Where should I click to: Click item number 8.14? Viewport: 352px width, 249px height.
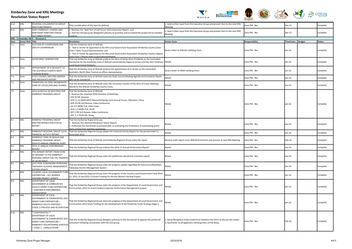[x=13, y=24]
